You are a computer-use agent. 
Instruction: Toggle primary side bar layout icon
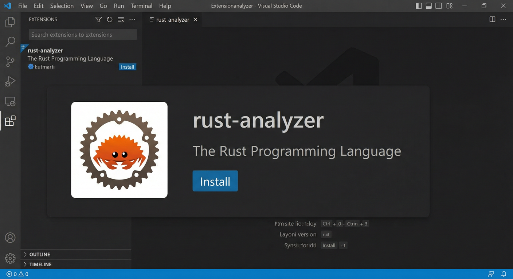[419, 6]
